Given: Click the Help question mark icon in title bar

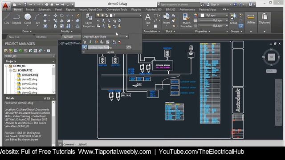Looking at the screenshot, I should click(250, 4).
